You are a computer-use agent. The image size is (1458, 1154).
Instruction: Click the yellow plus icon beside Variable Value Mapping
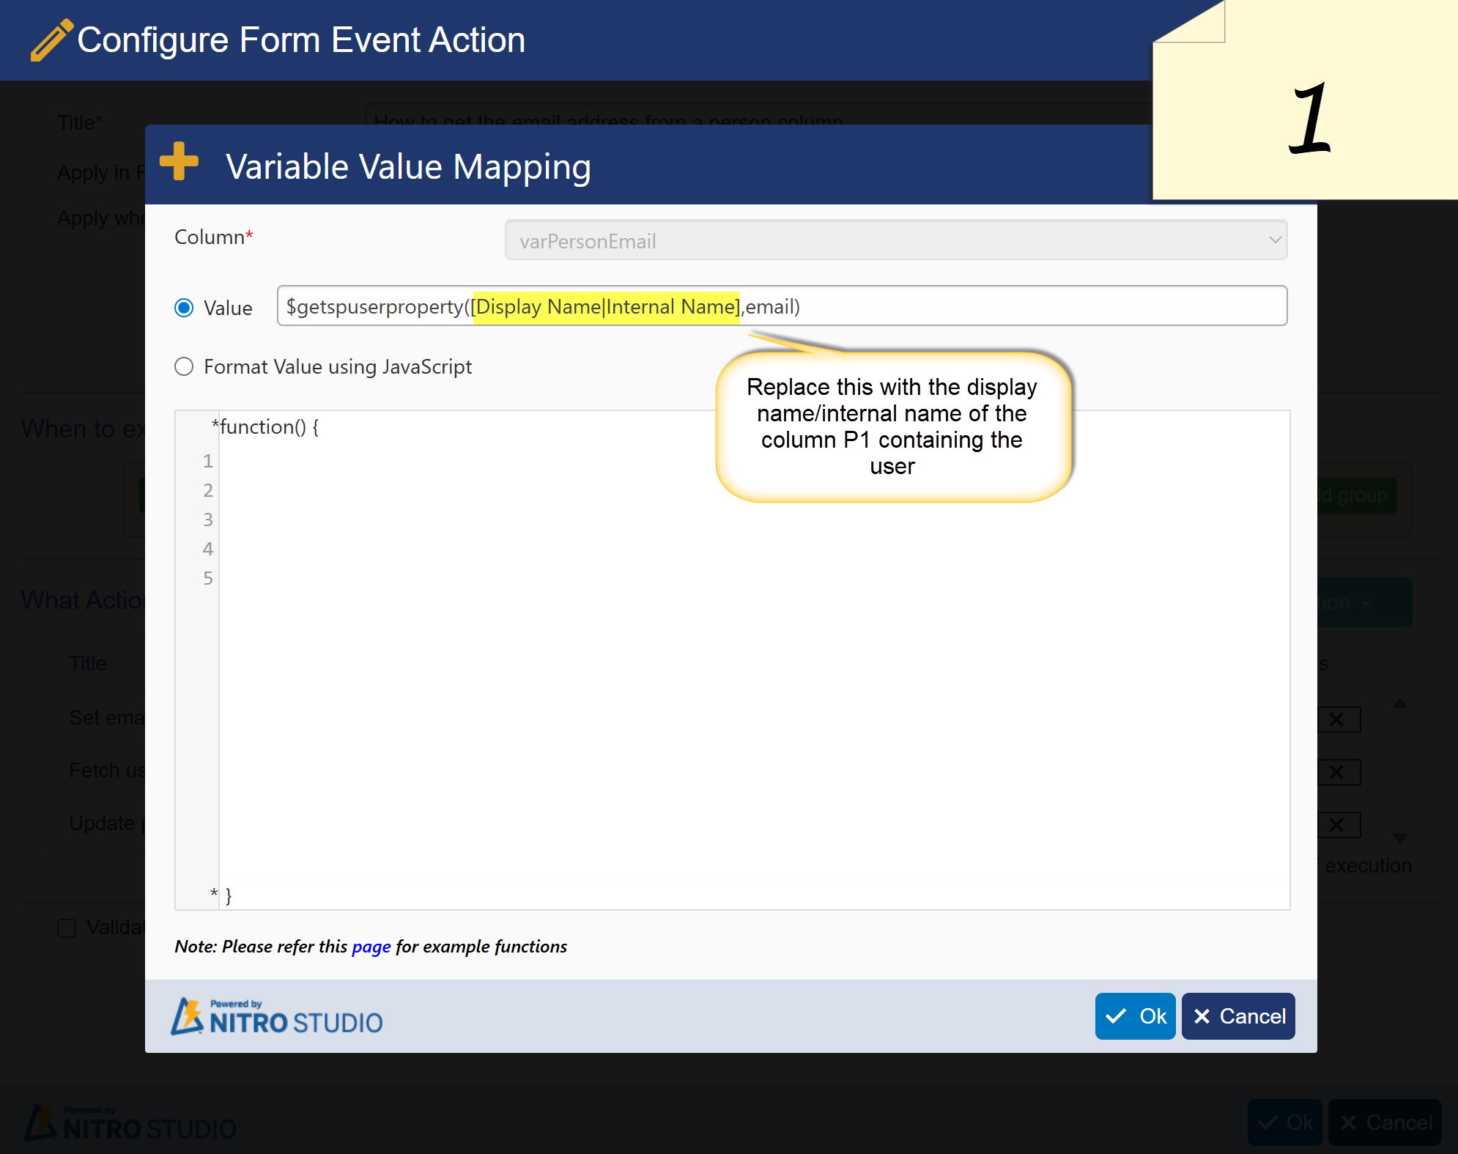[180, 162]
